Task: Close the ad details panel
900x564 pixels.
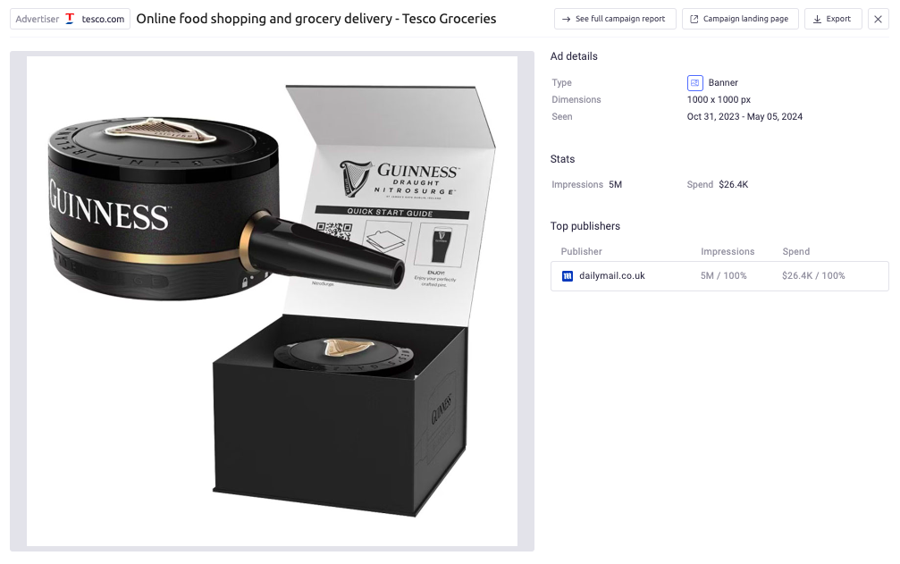Action: (x=879, y=19)
